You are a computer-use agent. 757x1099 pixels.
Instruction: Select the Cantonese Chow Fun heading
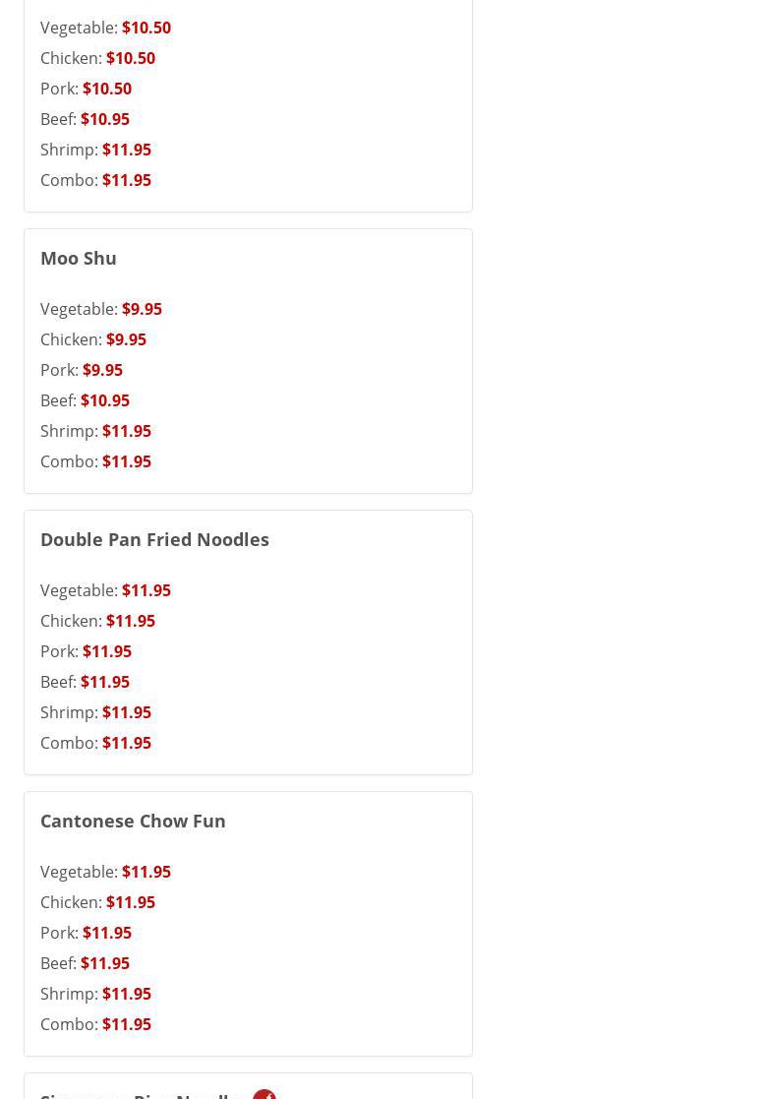tap(133, 821)
